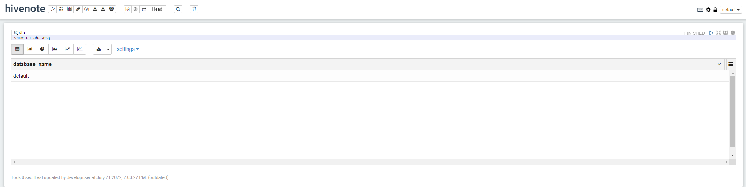This screenshot has height=187, width=746.
Task: Run all paragraphs in the note
Action: click(52, 9)
